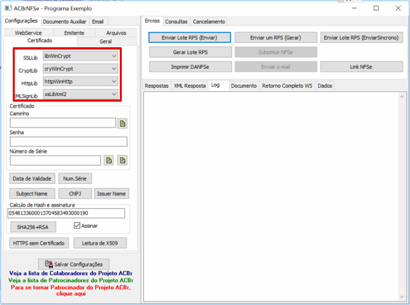Click Enviar um RPS (Gerar) button
The height and width of the screenshot is (305, 410).
[276, 37]
